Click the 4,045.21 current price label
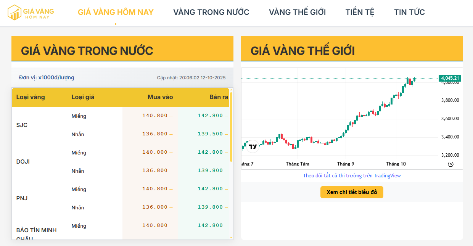The width and height of the screenshot is (473, 246). coord(450,78)
